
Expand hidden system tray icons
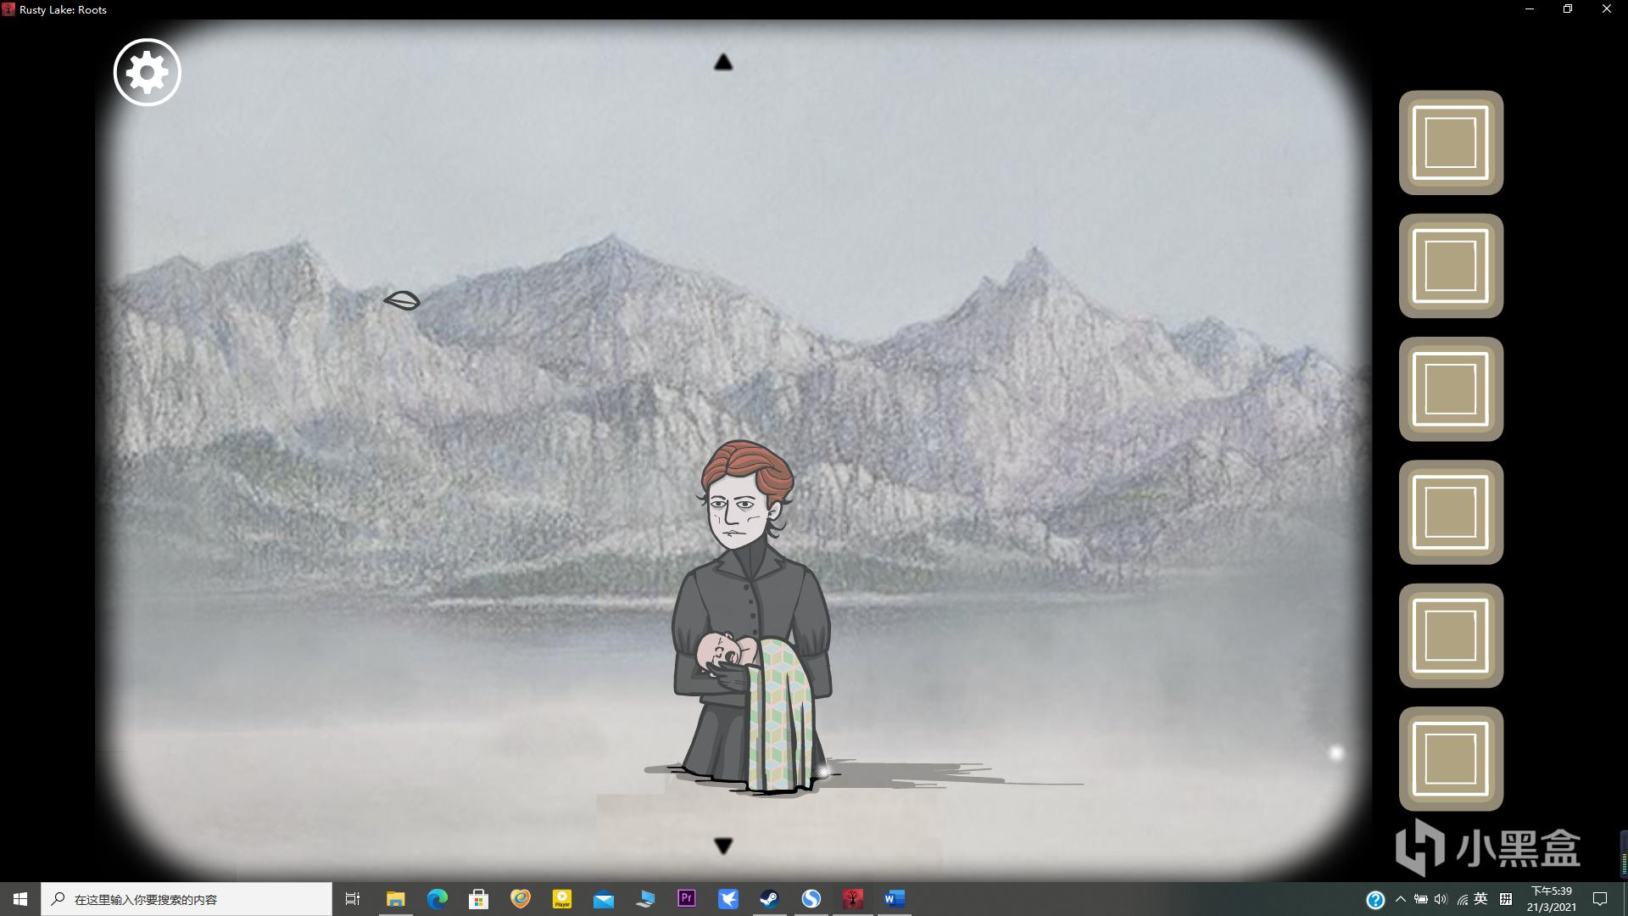click(x=1400, y=899)
